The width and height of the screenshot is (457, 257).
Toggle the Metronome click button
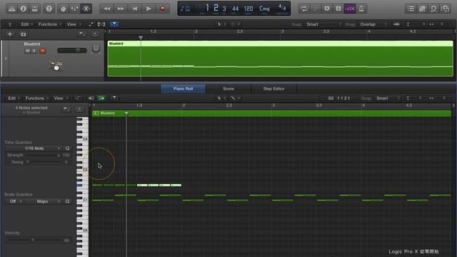[x=361, y=9]
